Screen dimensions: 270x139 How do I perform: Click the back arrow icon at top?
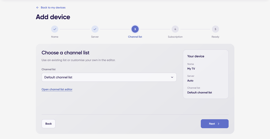coord(37,8)
